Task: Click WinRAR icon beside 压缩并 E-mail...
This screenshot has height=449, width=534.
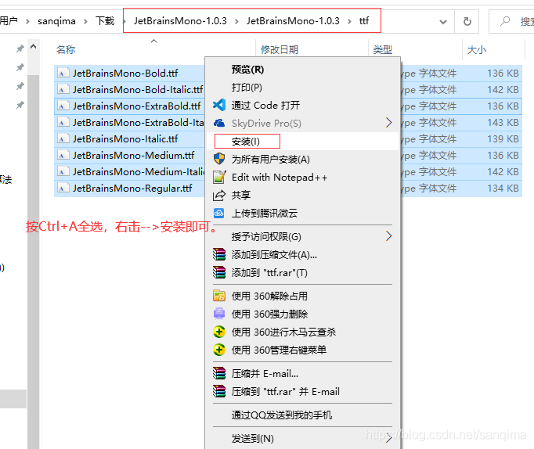Action: [219, 373]
